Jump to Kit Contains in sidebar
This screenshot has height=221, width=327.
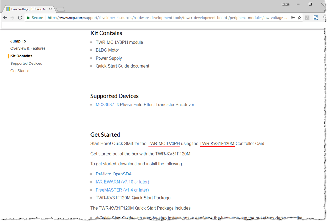point(22,56)
